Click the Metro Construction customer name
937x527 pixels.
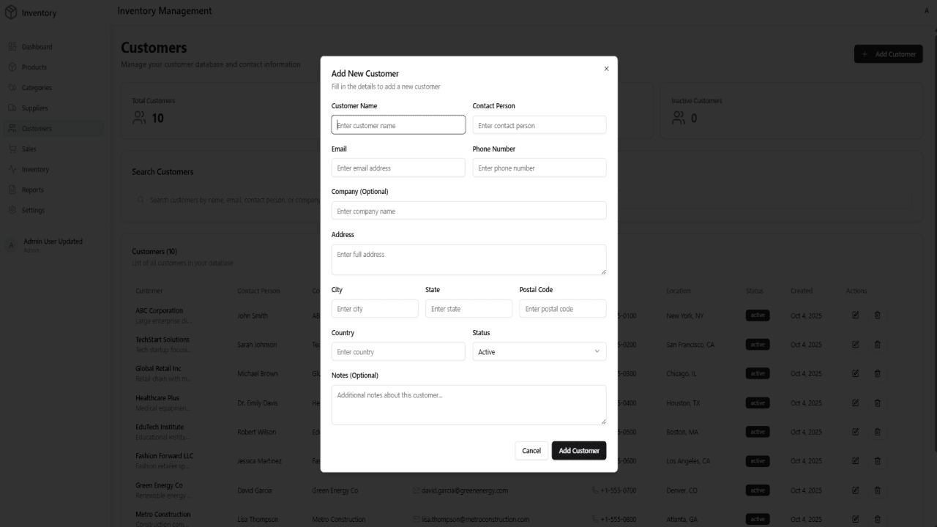[163, 515]
